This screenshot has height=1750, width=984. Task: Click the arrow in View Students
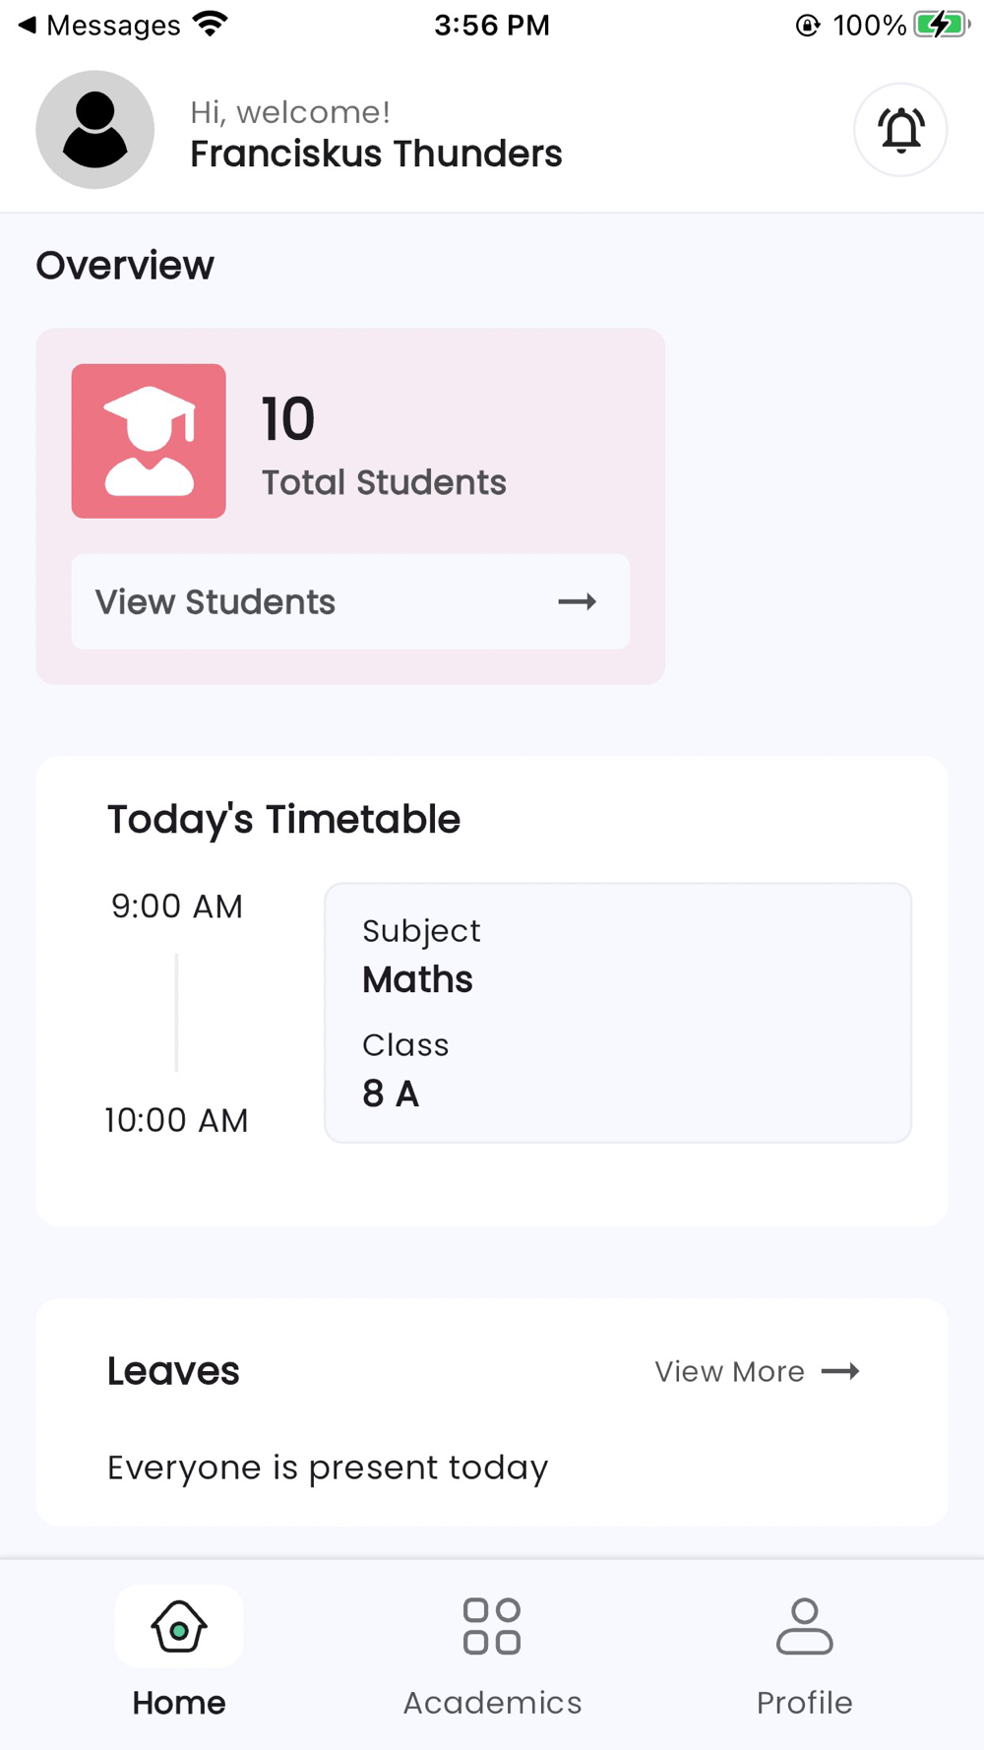[x=577, y=601]
